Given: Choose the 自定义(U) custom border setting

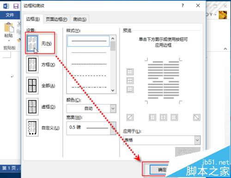Looking at the screenshot, I should pos(32,128).
